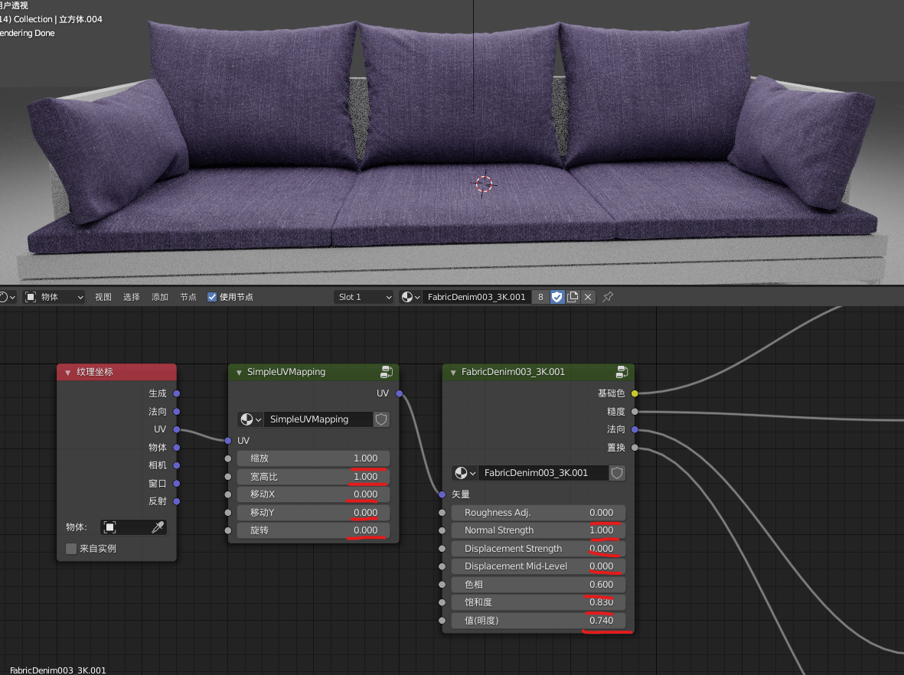Open the 添加 menu
Viewport: 904px width, 675px height.
pyautogui.click(x=160, y=297)
